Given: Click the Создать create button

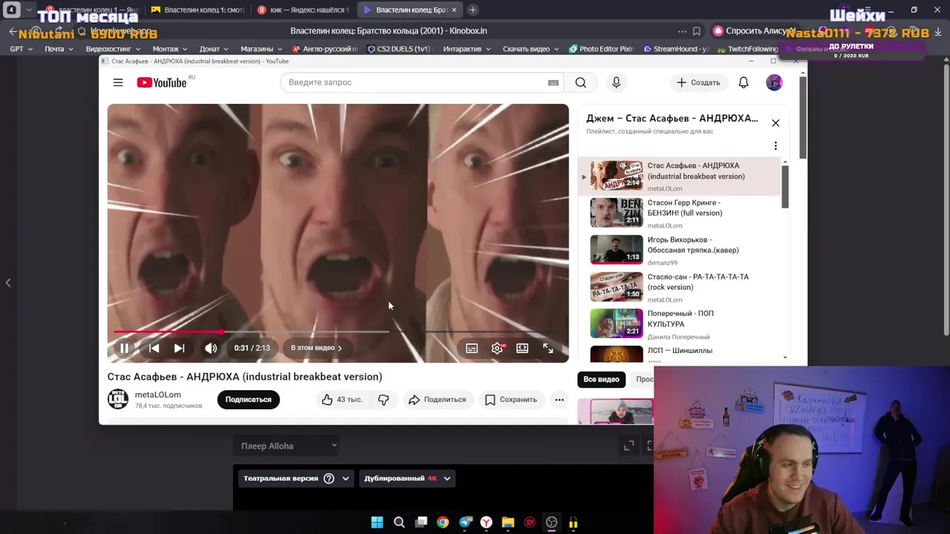Looking at the screenshot, I should pos(698,82).
